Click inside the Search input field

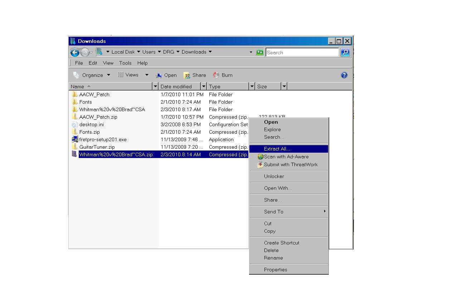click(302, 53)
